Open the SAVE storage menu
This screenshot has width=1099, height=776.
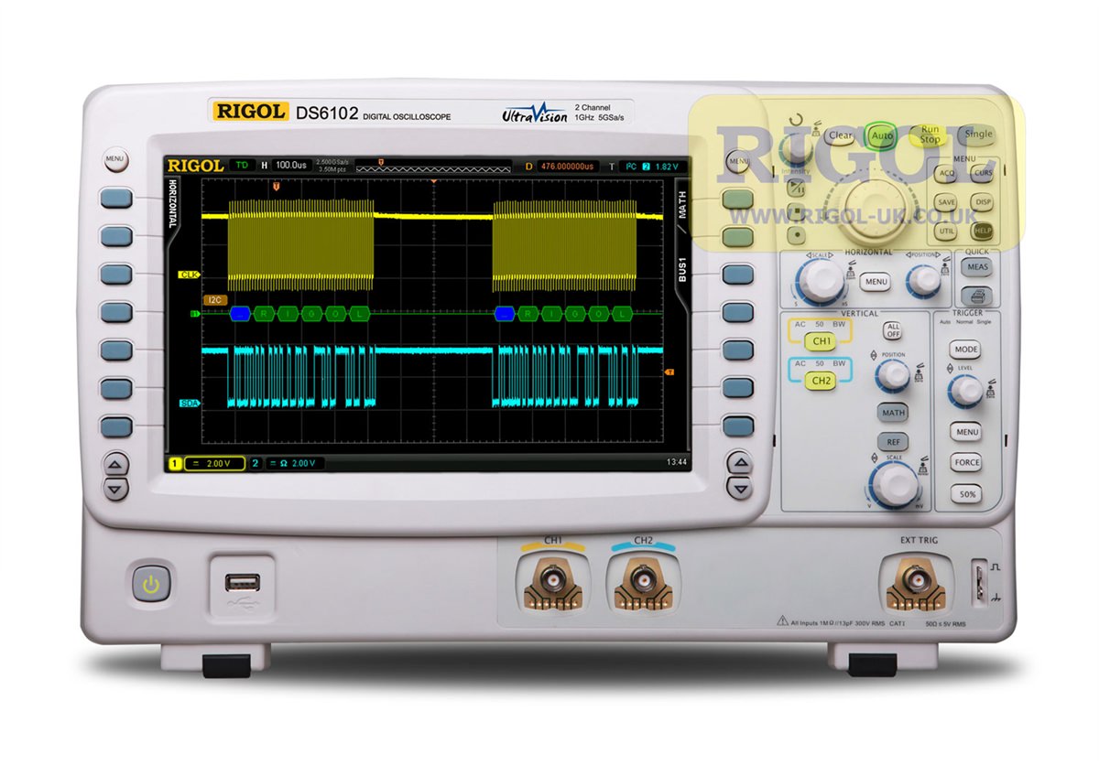click(945, 202)
